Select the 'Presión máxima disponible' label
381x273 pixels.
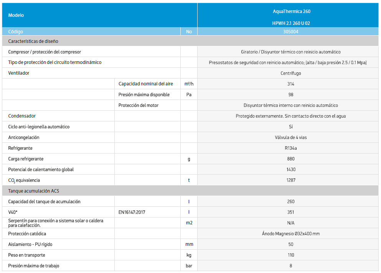[x=144, y=95]
